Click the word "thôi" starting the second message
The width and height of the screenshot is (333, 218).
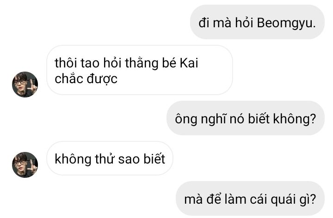point(66,63)
